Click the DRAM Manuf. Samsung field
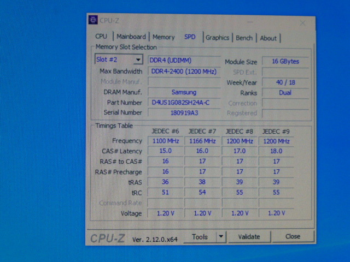 184,92
